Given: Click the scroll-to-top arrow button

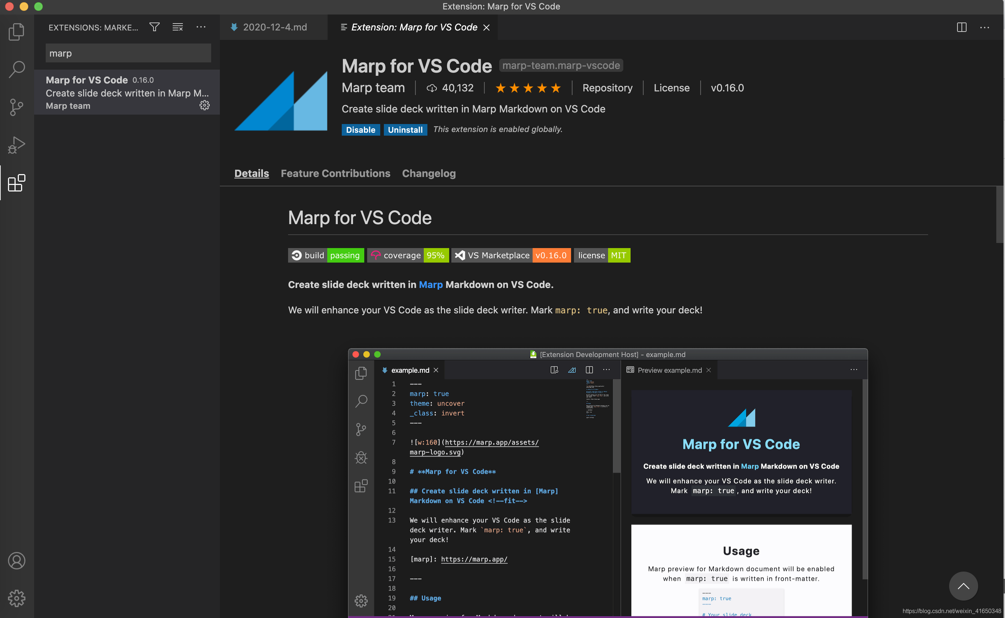Looking at the screenshot, I should (x=963, y=586).
